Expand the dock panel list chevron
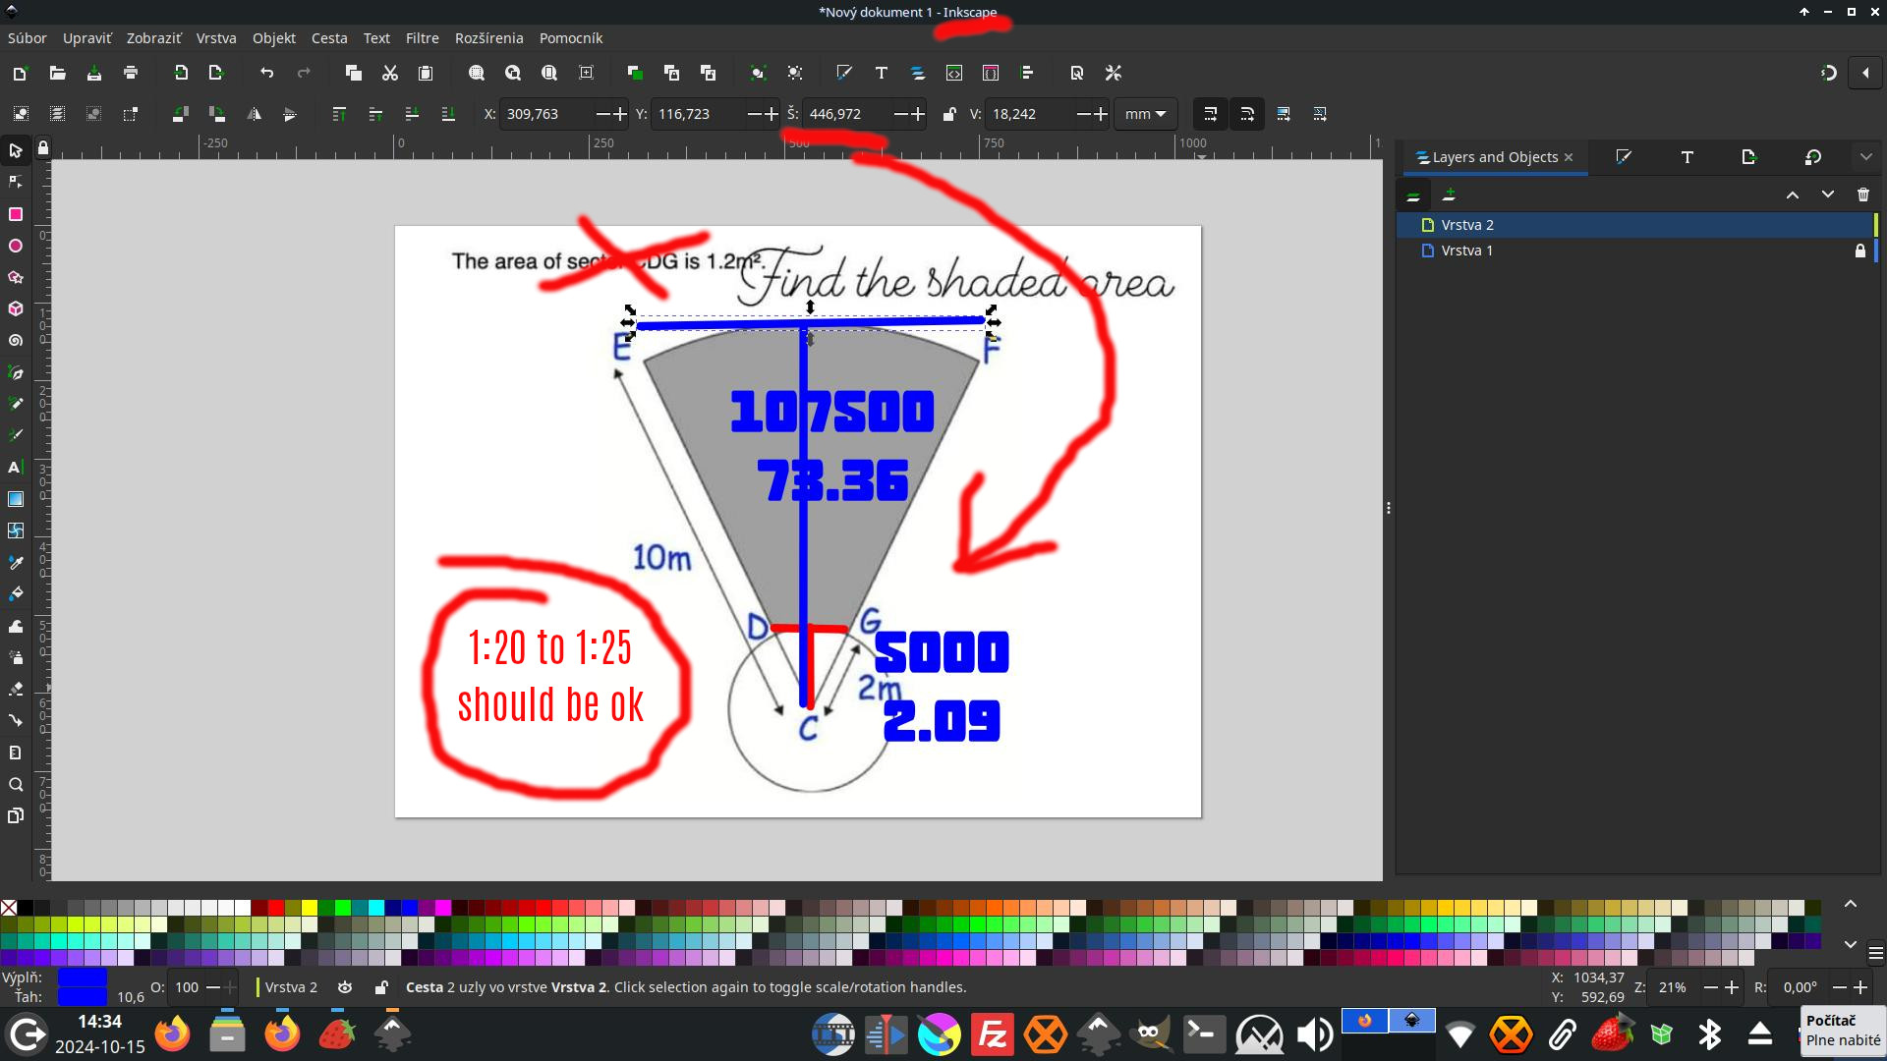Screen dimensions: 1887x1061 pyautogui.click(x=1865, y=157)
